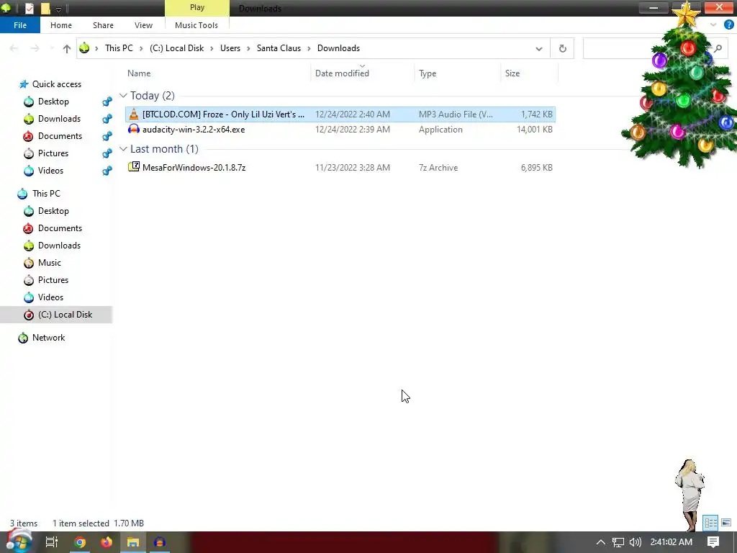The height and width of the screenshot is (553, 737).
Task: Click the Santa Claus breadcrumb
Action: click(279, 48)
